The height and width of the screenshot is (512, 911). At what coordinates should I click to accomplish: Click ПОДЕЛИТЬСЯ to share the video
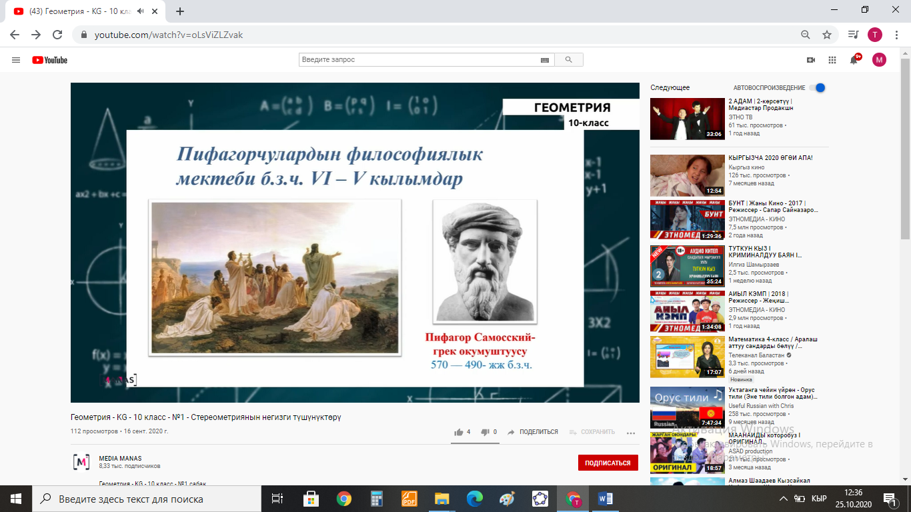(x=533, y=432)
